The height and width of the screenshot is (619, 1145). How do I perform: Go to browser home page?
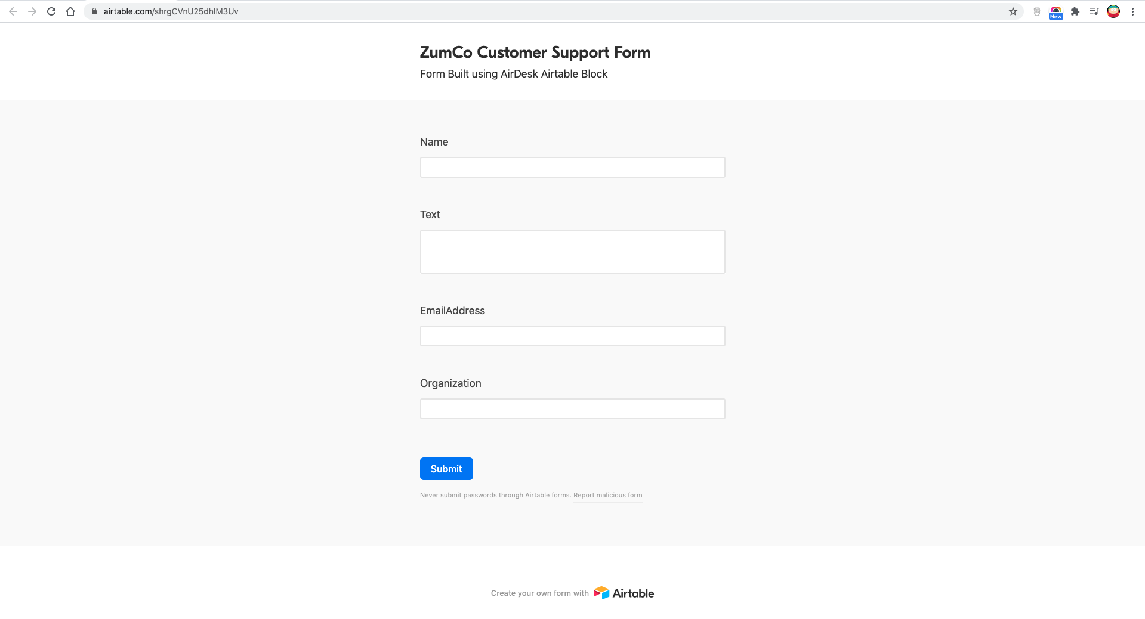click(x=70, y=11)
